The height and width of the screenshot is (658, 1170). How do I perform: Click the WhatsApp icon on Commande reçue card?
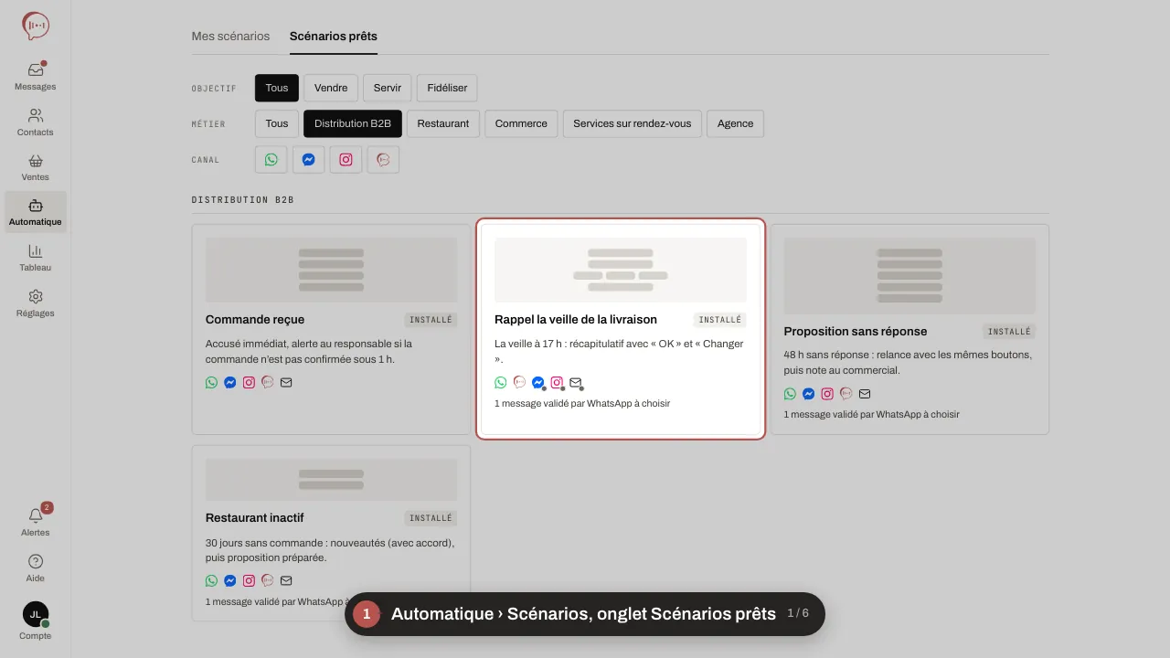coord(212,382)
